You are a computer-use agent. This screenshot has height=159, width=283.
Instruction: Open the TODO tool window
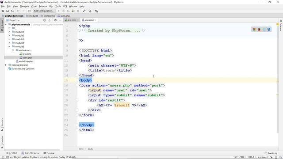coord(12,153)
